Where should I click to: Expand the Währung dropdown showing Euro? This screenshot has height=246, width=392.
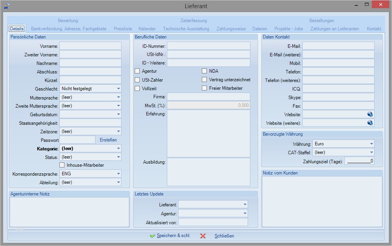[x=371, y=143]
